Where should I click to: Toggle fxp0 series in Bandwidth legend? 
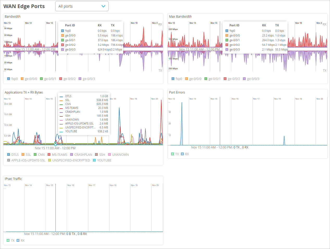(13, 79)
